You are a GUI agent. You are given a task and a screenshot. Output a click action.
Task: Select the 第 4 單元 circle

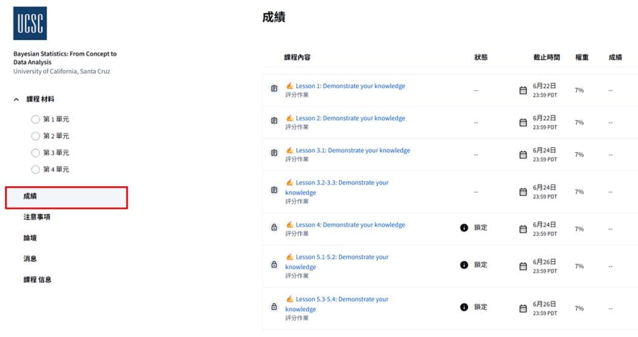[36, 170]
